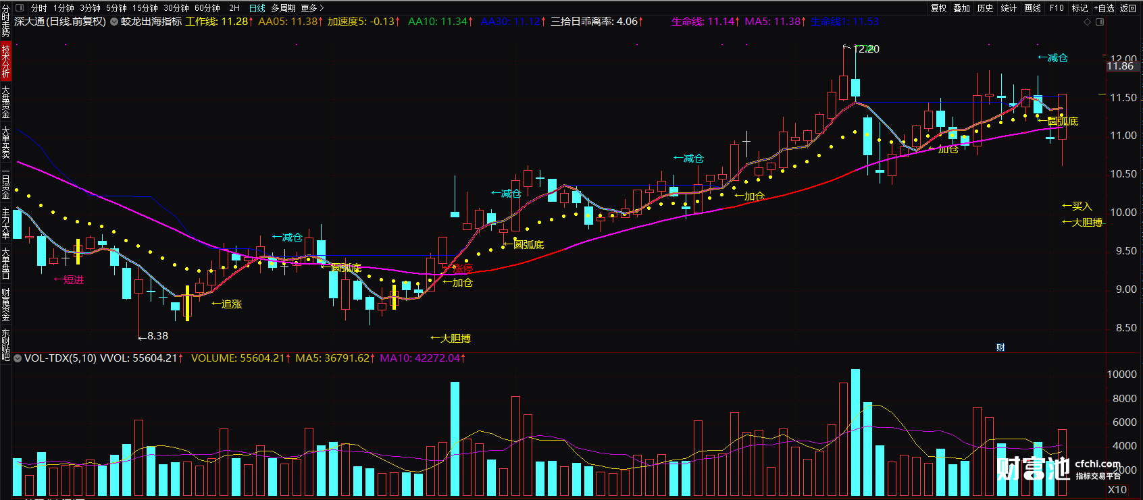Screen dimensions: 1143x500
Task: Select 技术分析 sidebar tab
Action: click(x=5, y=61)
